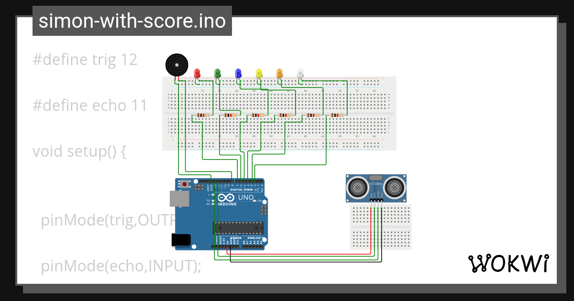Click the ECHO pin of the HC-SR04
This screenshot has width=574, height=301.
point(378,200)
